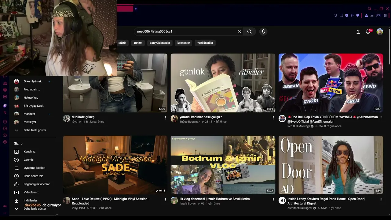Open the Midnight Vinyl Session SADE thumbnail
391x220 pixels.
point(115,165)
